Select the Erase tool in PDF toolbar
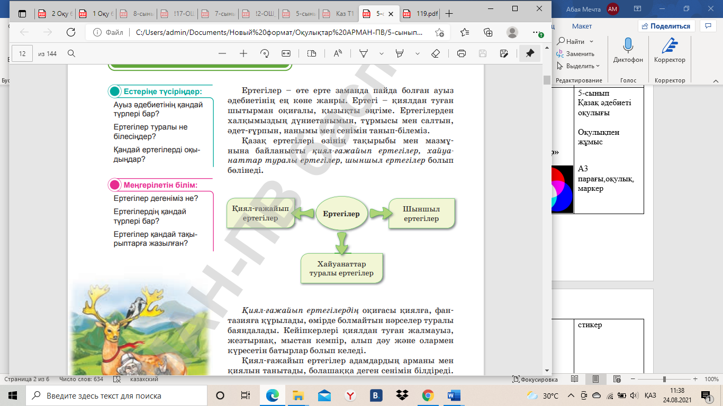Viewport: 723px width, 406px height. point(436,53)
